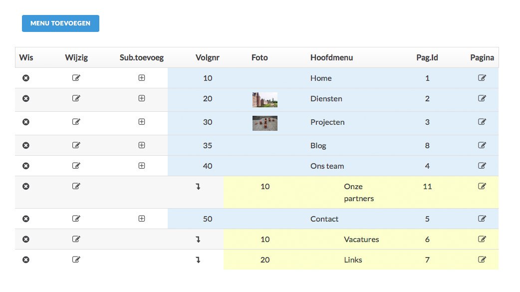Delete the Vacatures submenu row

pos(26,239)
